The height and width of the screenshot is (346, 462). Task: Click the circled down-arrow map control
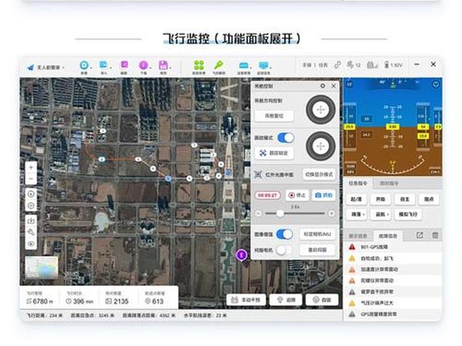click(31, 205)
